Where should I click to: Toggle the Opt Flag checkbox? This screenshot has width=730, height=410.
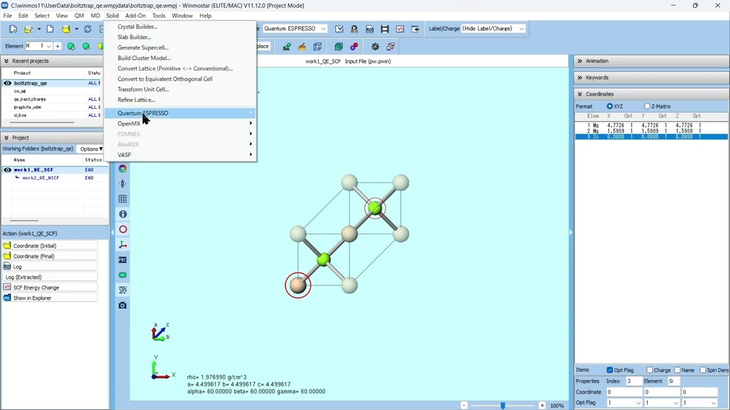click(610, 370)
